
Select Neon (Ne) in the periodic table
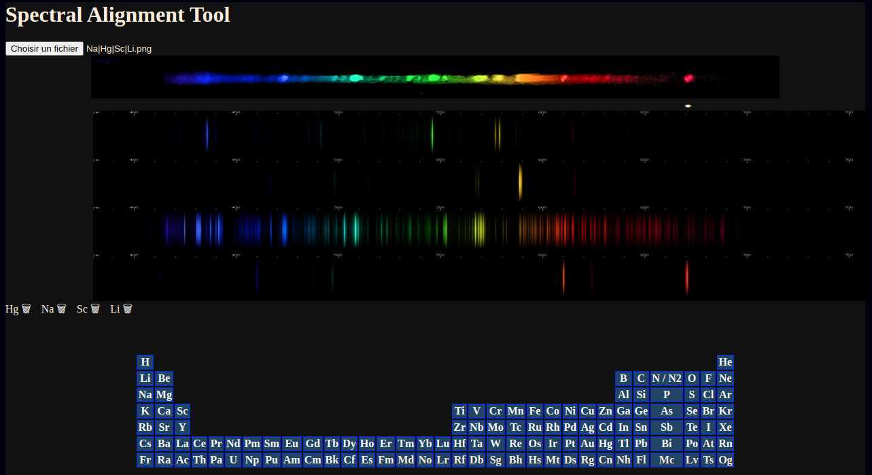coord(725,379)
